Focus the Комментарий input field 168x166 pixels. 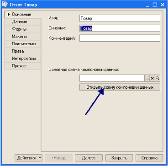point(120,38)
